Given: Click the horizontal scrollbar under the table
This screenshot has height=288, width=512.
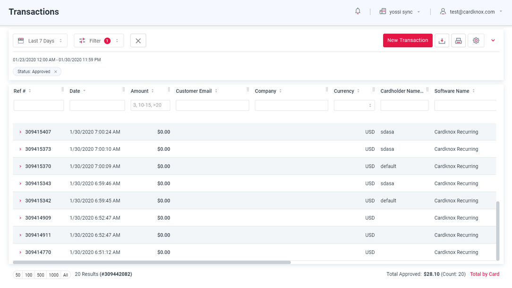Looking at the screenshot, I should coord(151,262).
